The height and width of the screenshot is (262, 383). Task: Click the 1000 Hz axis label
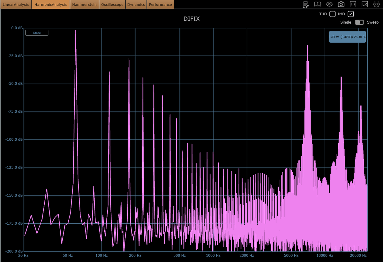[x=213, y=256]
